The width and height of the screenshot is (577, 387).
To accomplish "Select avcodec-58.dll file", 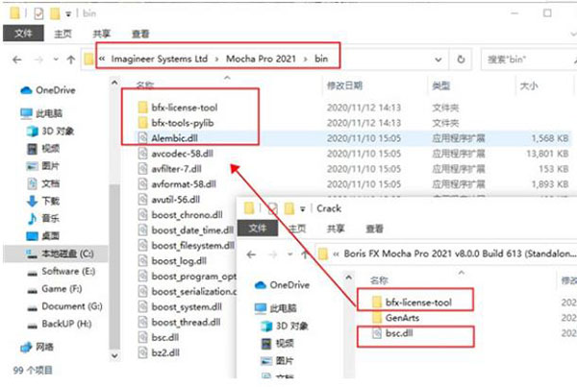I will pos(176,154).
